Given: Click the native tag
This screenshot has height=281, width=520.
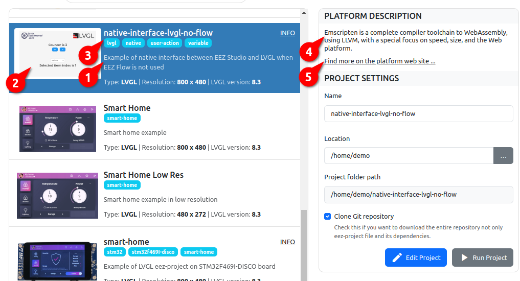Looking at the screenshot, I should (133, 43).
